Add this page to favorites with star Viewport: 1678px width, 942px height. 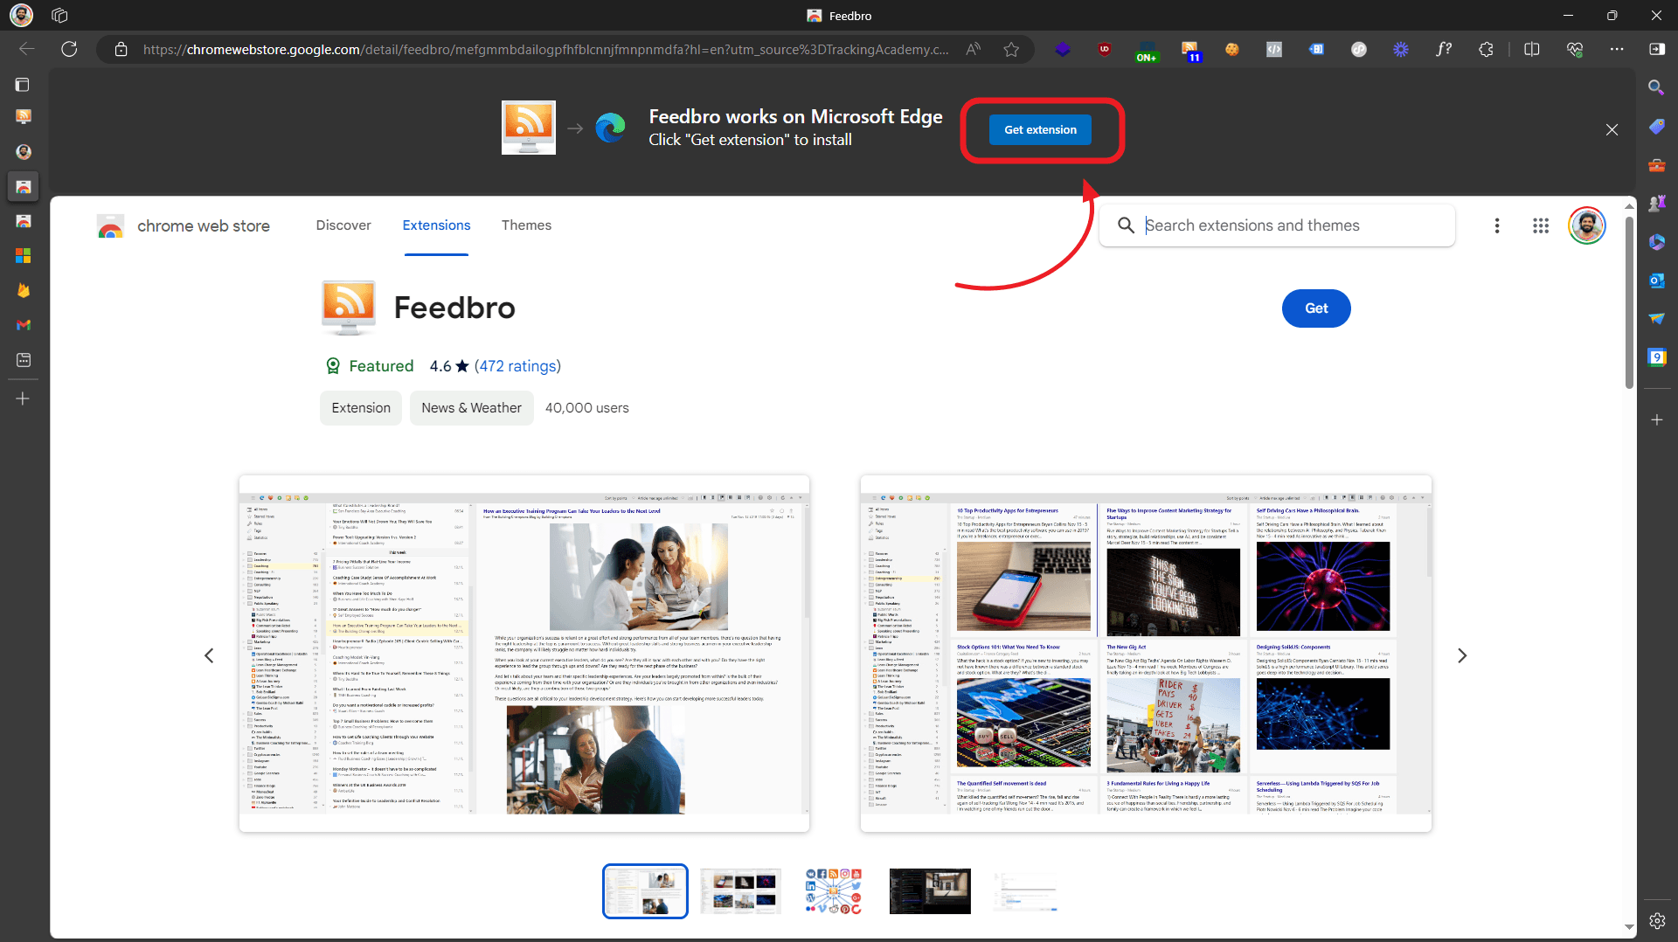1011,50
